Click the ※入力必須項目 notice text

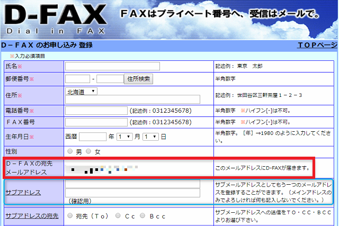coord(28,56)
